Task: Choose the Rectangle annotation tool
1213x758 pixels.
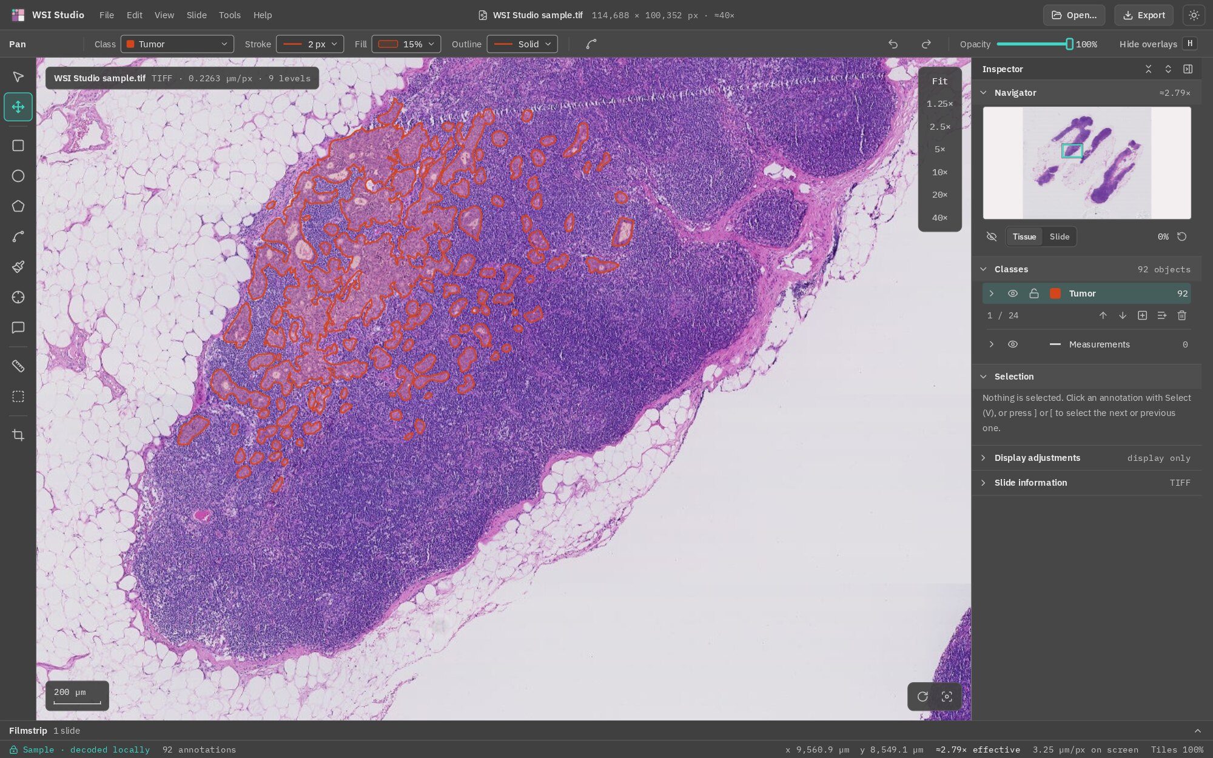Action: [18, 146]
